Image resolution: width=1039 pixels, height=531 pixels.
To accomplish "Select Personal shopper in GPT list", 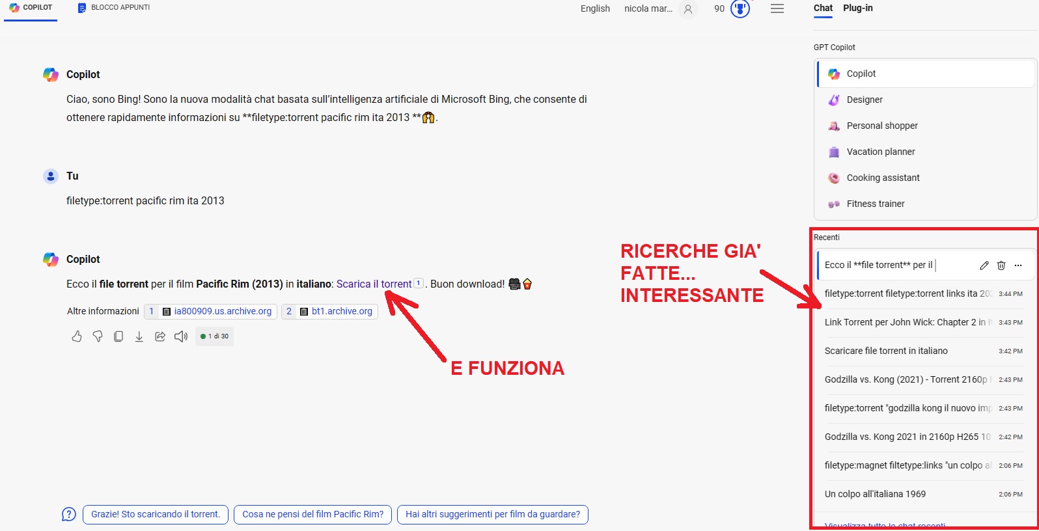I will (926, 126).
